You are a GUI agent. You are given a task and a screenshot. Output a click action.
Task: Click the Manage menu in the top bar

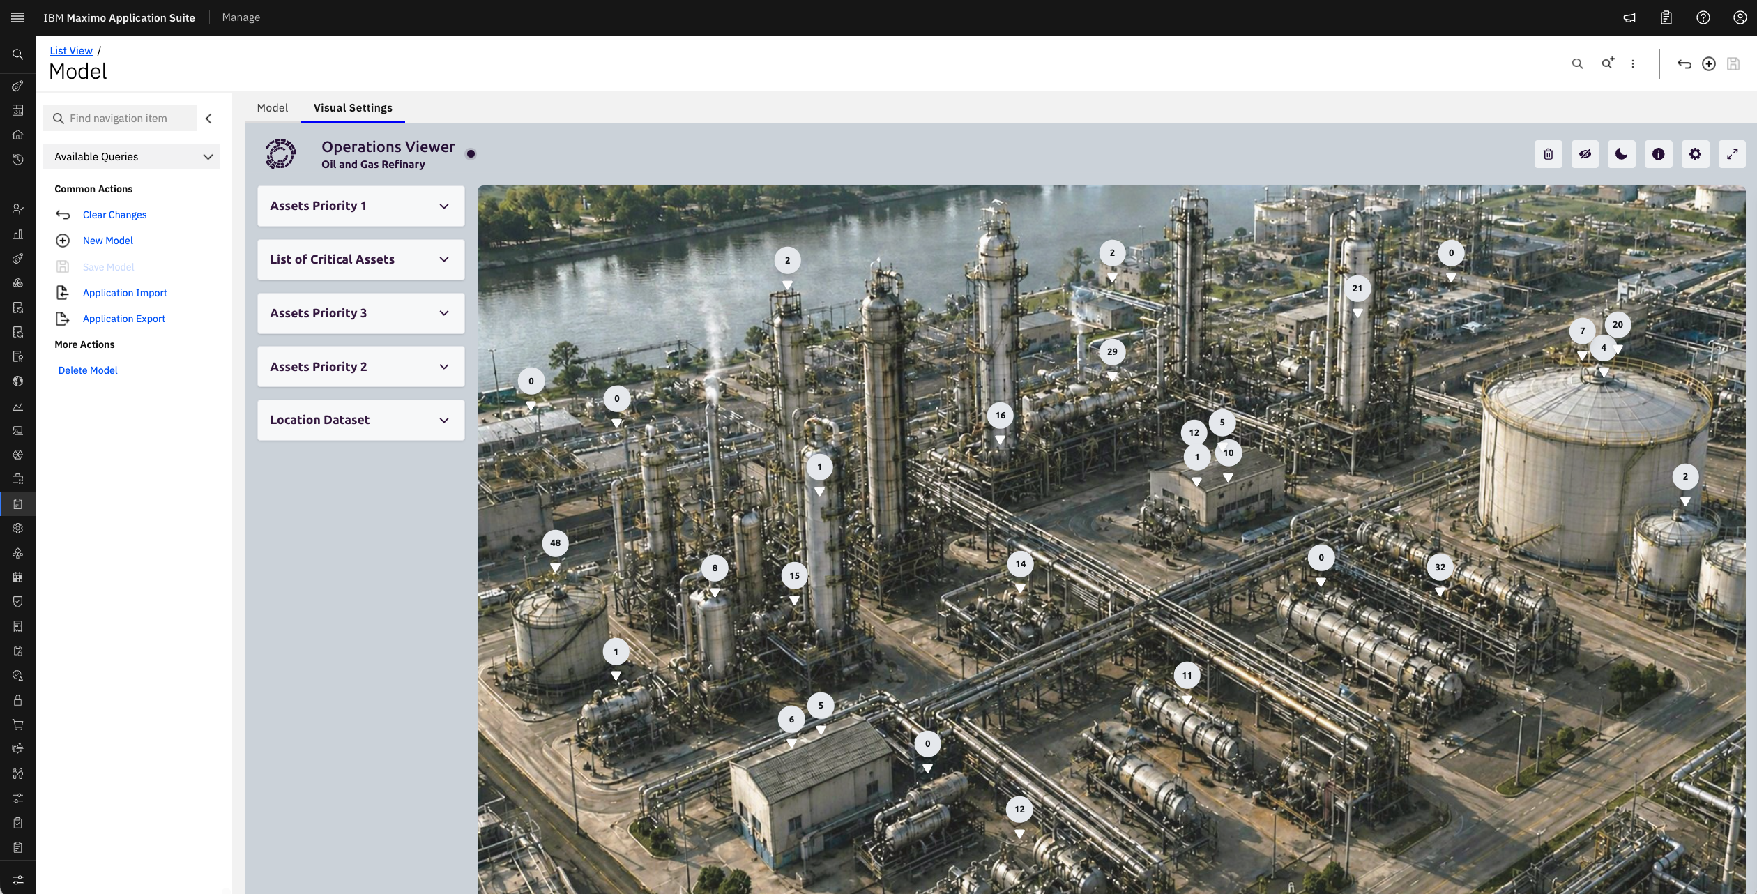(x=241, y=17)
